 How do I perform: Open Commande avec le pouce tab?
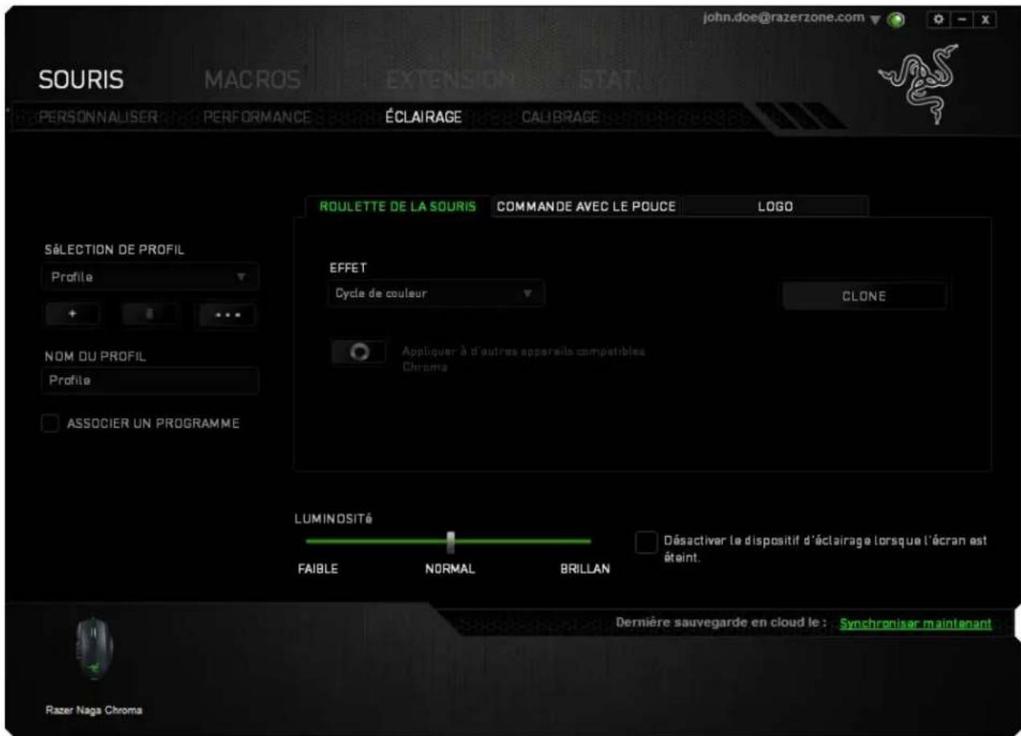(x=586, y=206)
